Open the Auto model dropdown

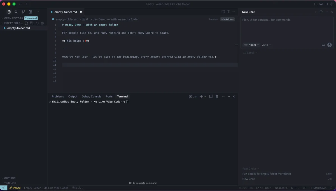[x=267, y=45]
